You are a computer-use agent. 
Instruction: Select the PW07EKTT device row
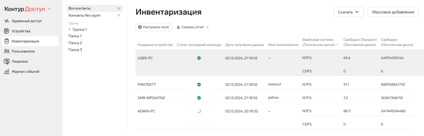[x=275, y=84]
